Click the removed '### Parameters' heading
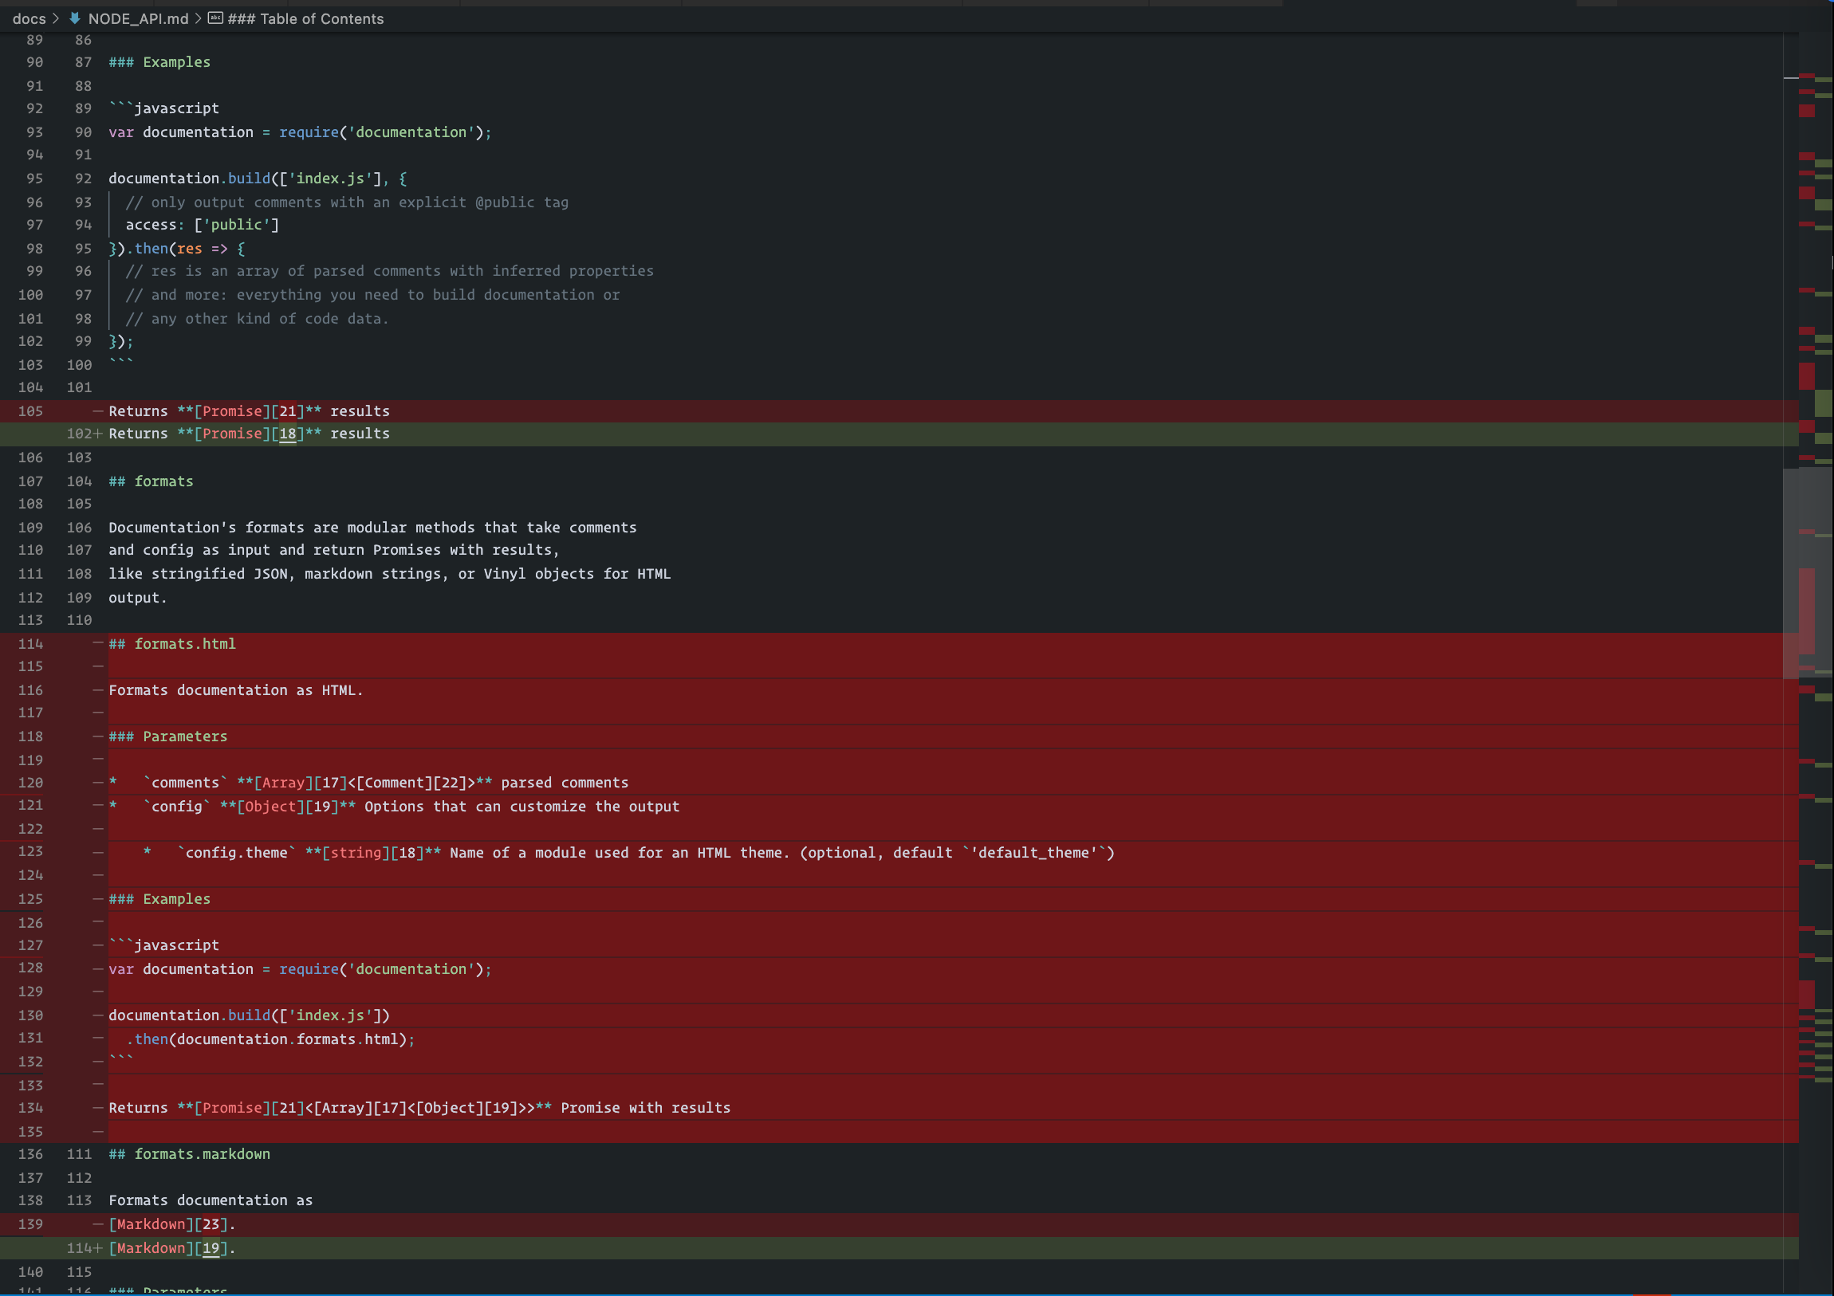This screenshot has width=1834, height=1296. [167, 736]
